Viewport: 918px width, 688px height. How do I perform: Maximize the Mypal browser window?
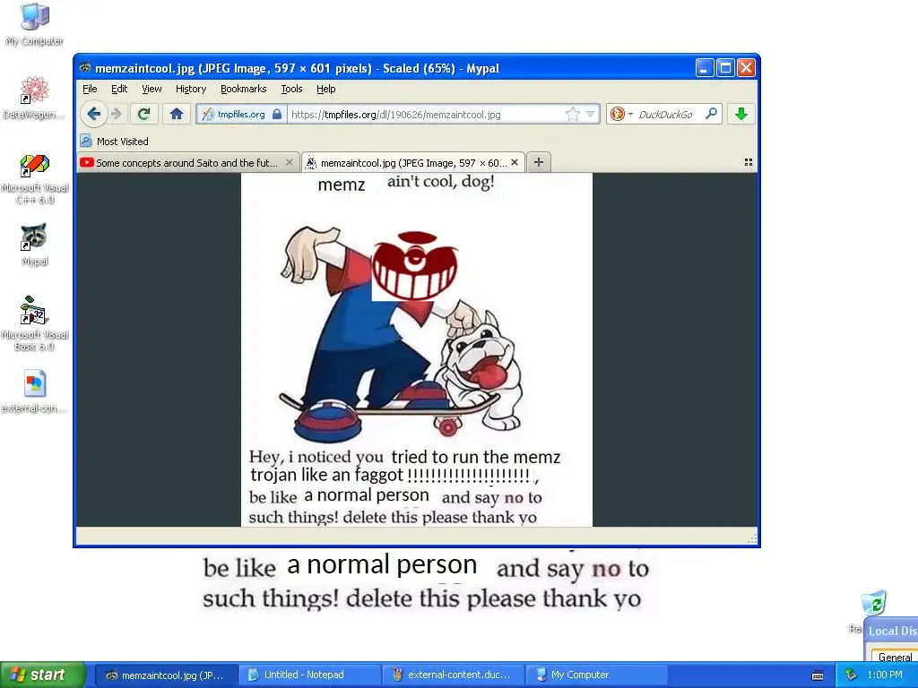(725, 68)
